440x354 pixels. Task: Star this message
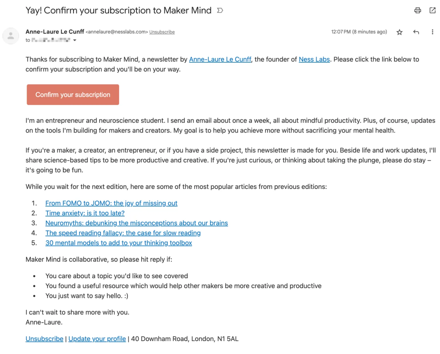click(x=399, y=32)
